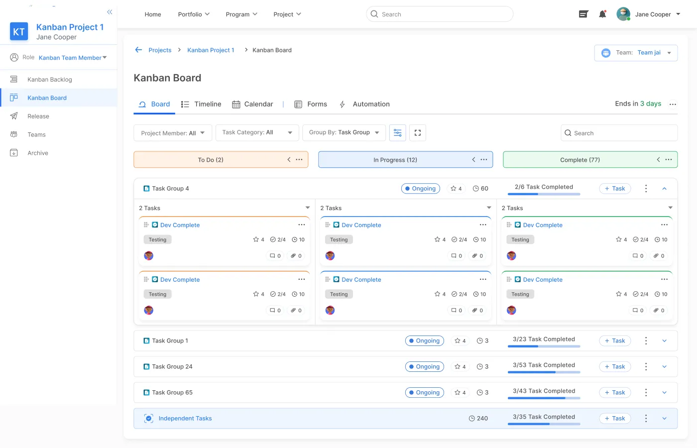Toggle fullscreen board view icon
Image resolution: width=697 pixels, height=448 pixels.
point(418,133)
